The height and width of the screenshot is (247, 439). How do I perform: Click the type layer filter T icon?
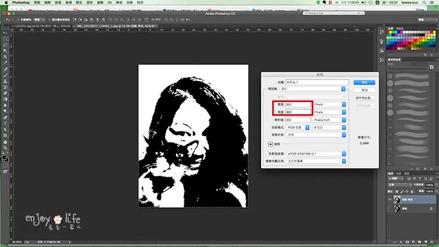pyautogui.click(x=420, y=179)
